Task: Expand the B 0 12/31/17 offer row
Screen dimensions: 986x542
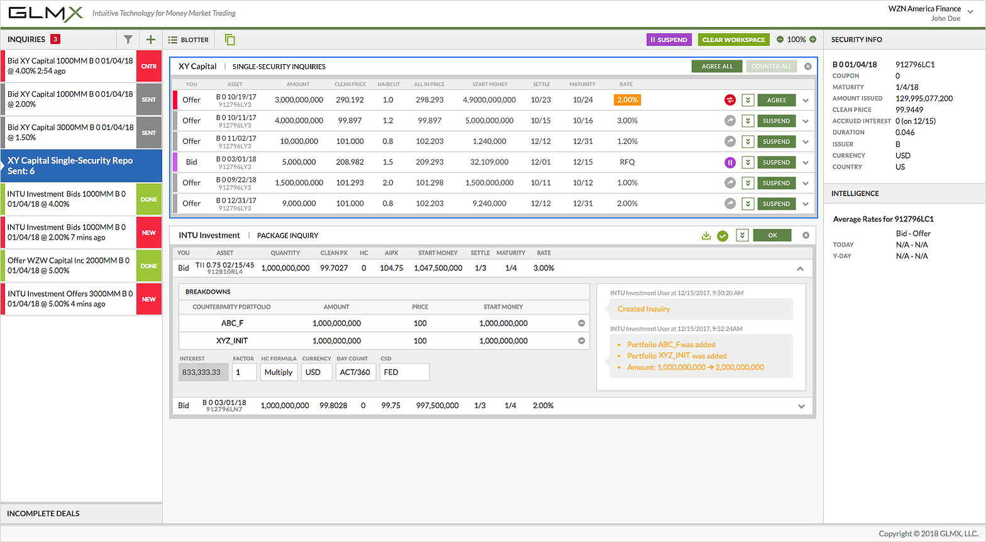Action: point(806,204)
